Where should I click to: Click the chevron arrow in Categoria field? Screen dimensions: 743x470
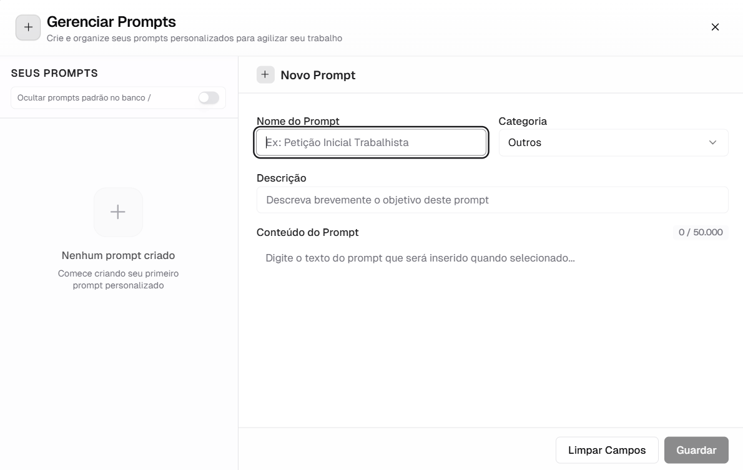(712, 142)
